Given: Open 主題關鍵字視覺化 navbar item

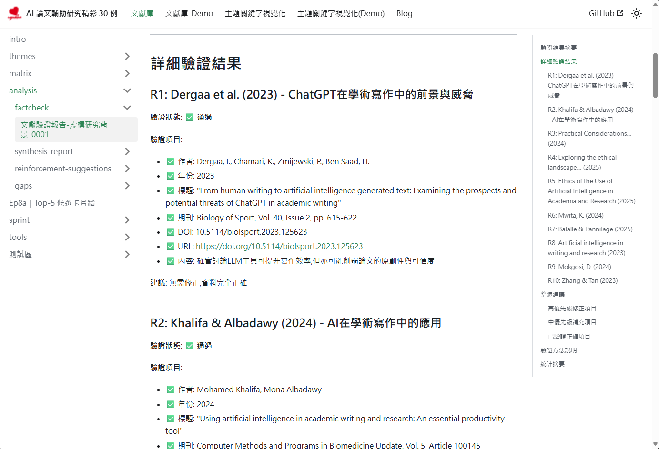Looking at the screenshot, I should [255, 13].
